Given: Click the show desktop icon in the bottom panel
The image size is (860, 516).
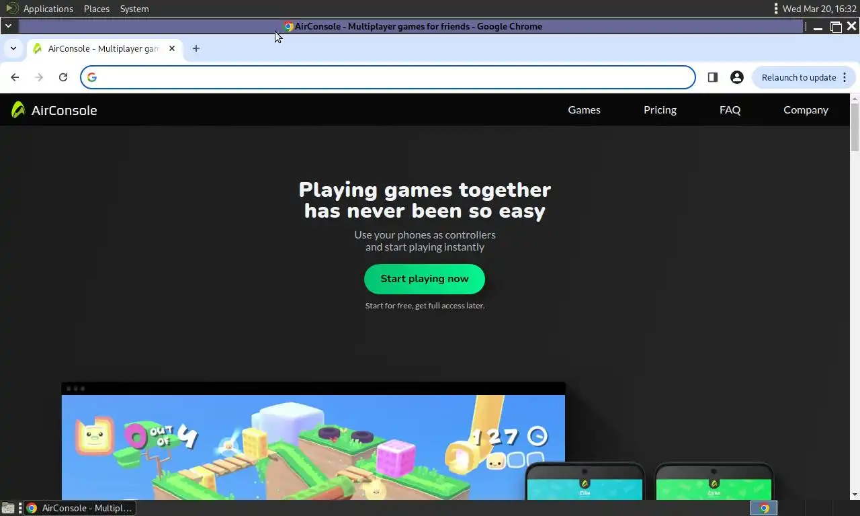Looking at the screenshot, I should click(x=8, y=508).
